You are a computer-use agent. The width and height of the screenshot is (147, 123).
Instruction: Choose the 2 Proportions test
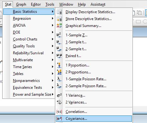click(94, 72)
